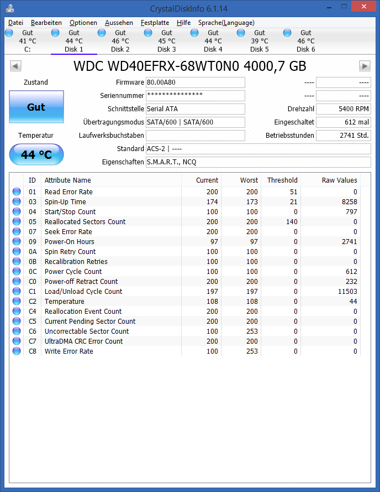Click the blue Gut health status button
This screenshot has height=492, width=380.
(x=36, y=107)
